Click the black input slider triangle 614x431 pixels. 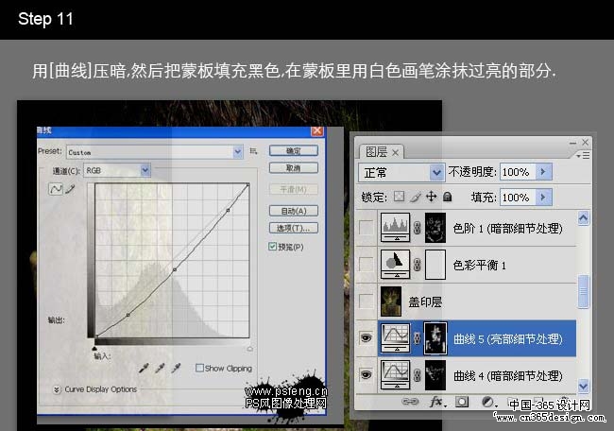pyautogui.click(x=94, y=348)
